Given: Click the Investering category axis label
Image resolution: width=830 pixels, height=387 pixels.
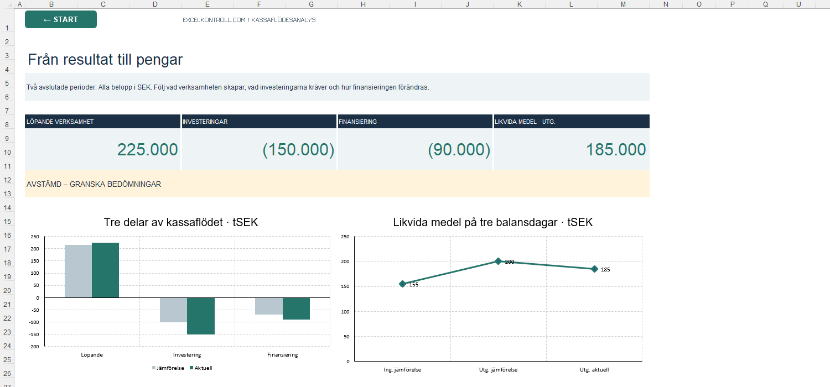Looking at the screenshot, I should pyautogui.click(x=187, y=354).
